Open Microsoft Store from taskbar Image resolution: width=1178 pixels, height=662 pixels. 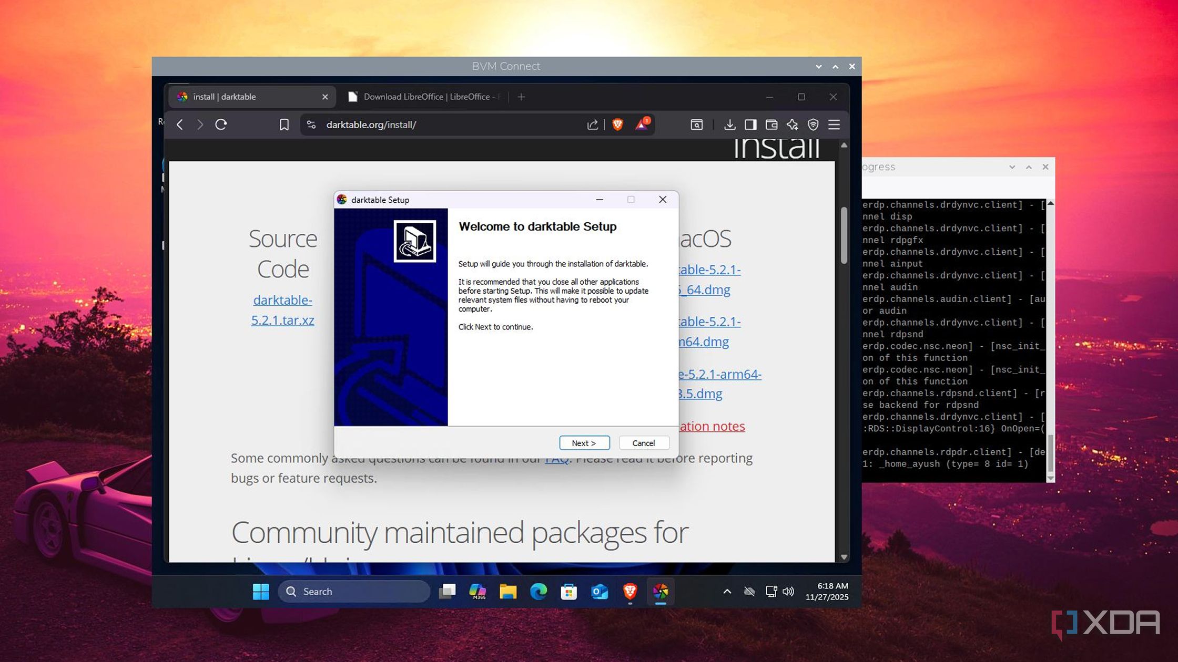[x=569, y=592]
